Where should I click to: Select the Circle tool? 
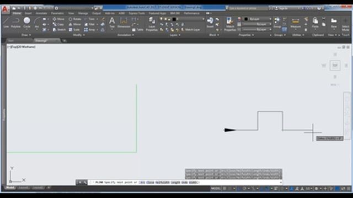click(x=27, y=23)
